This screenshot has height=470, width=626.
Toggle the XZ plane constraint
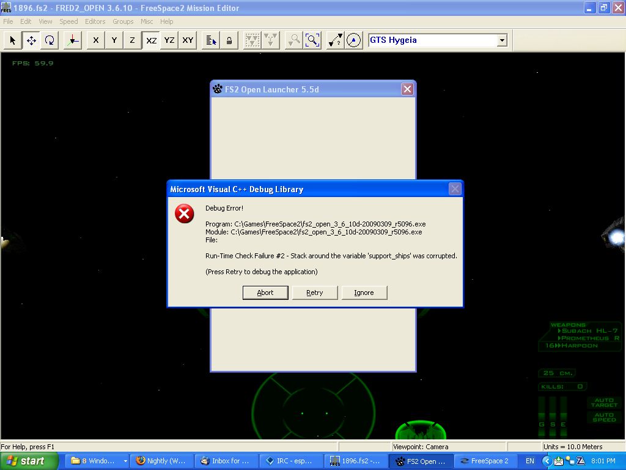pyautogui.click(x=151, y=40)
